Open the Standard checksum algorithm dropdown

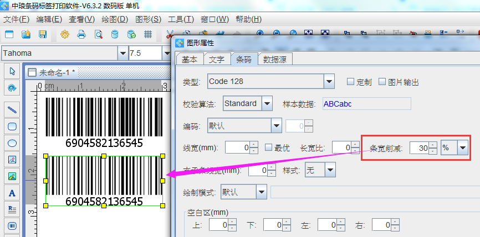pyautogui.click(x=267, y=103)
